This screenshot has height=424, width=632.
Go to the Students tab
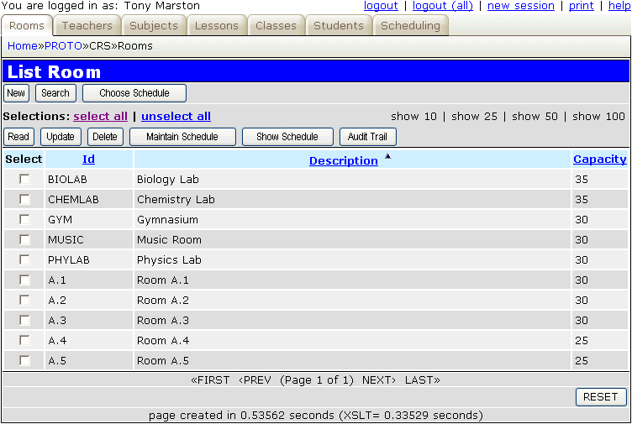click(x=339, y=25)
